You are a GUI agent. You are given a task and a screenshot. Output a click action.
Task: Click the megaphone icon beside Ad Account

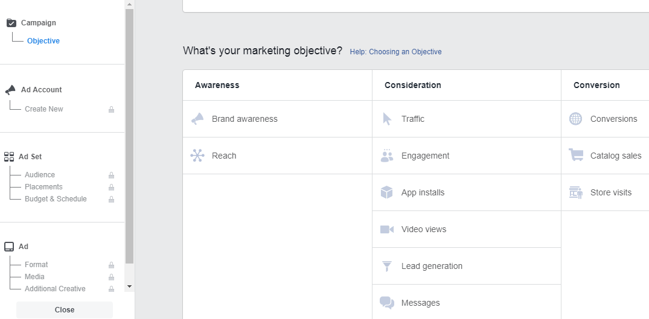[10, 90]
